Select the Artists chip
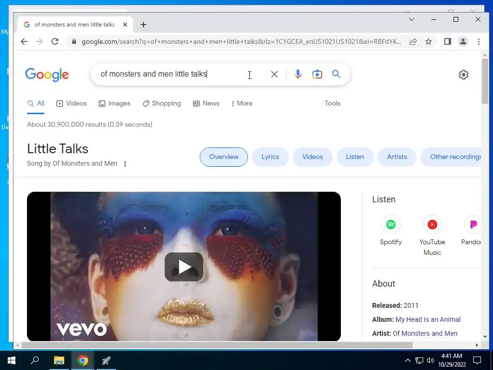Image resolution: width=493 pixels, height=370 pixels. coord(397,157)
